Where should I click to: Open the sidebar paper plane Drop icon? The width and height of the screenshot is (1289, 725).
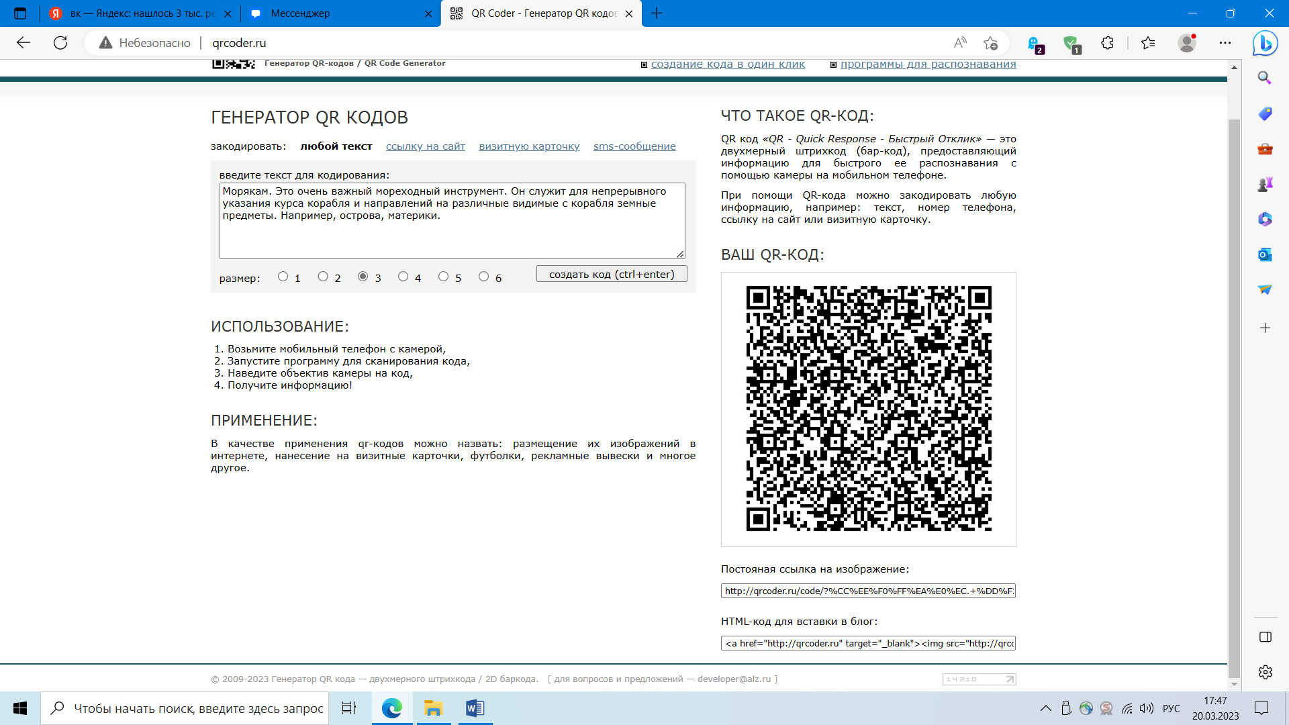(x=1265, y=289)
